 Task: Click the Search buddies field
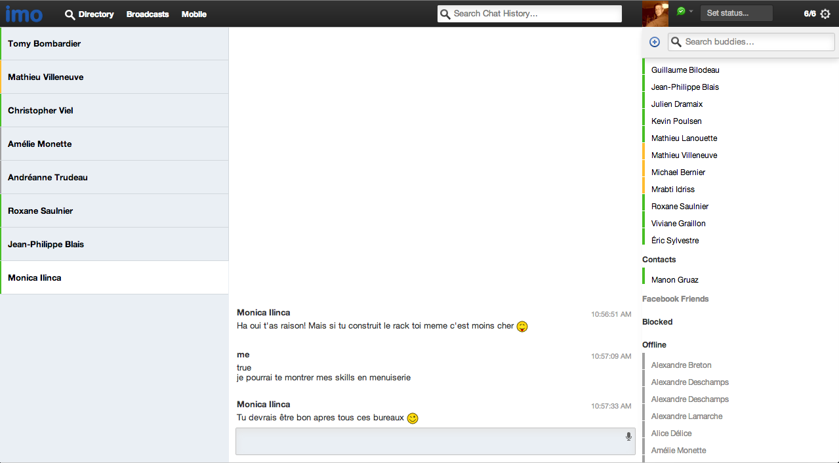pos(751,42)
